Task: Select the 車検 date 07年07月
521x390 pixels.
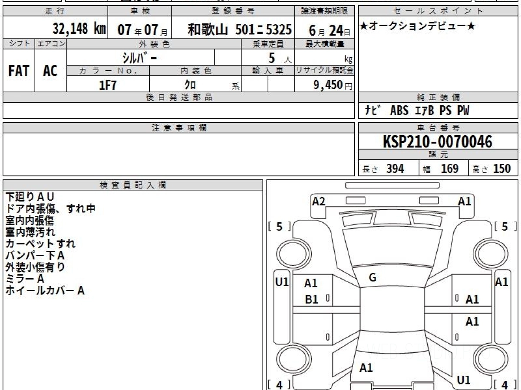Action: (x=142, y=30)
